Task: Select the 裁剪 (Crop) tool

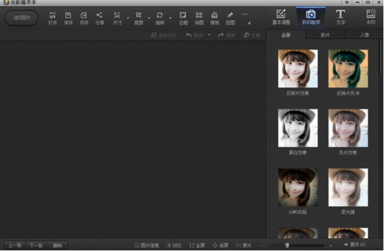Action: click(x=139, y=17)
